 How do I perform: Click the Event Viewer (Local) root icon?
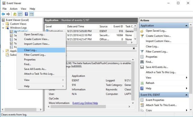[3, 20]
